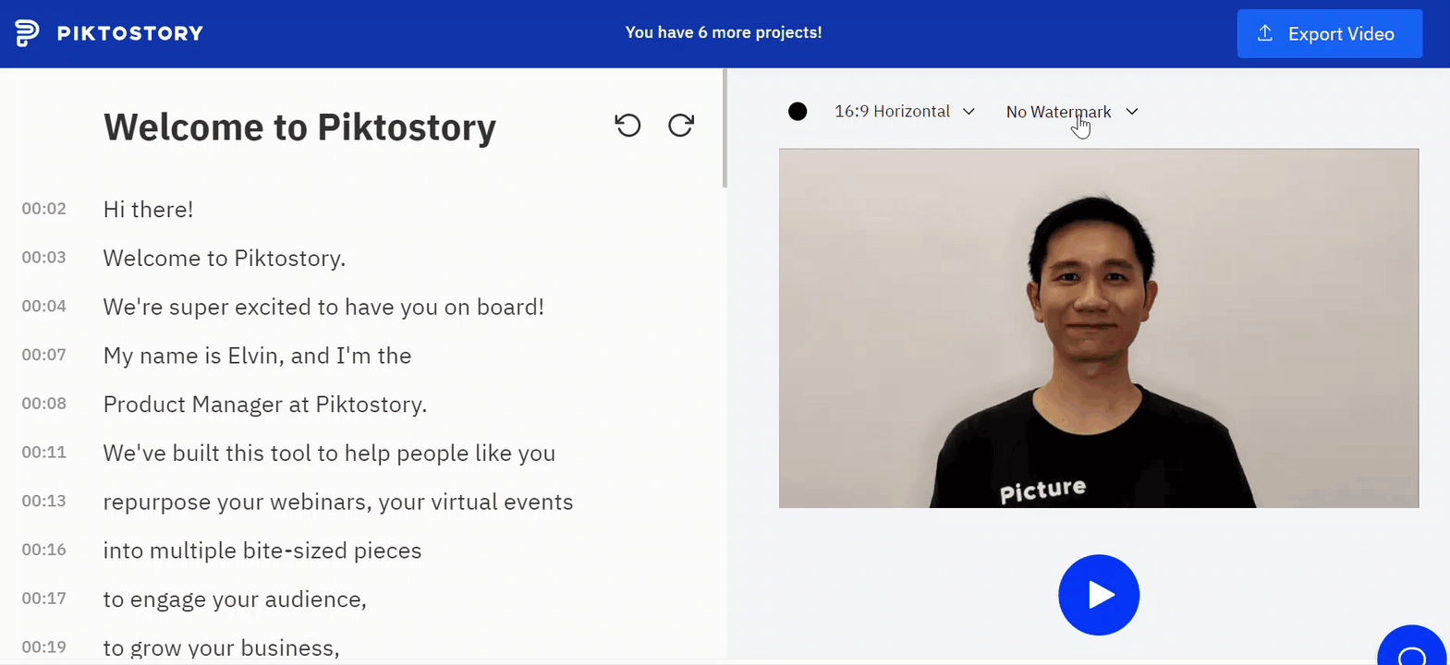Click the 00:02 timestamp
Viewport: 1450px width, 665px height.
click(44, 209)
